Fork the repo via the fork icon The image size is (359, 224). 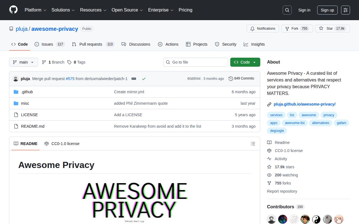287,28
